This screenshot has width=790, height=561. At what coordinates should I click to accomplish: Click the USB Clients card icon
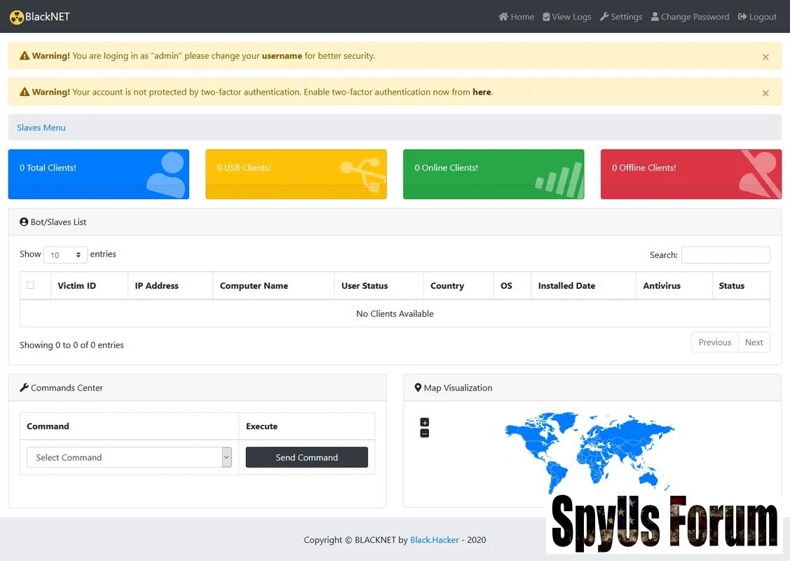click(x=363, y=174)
